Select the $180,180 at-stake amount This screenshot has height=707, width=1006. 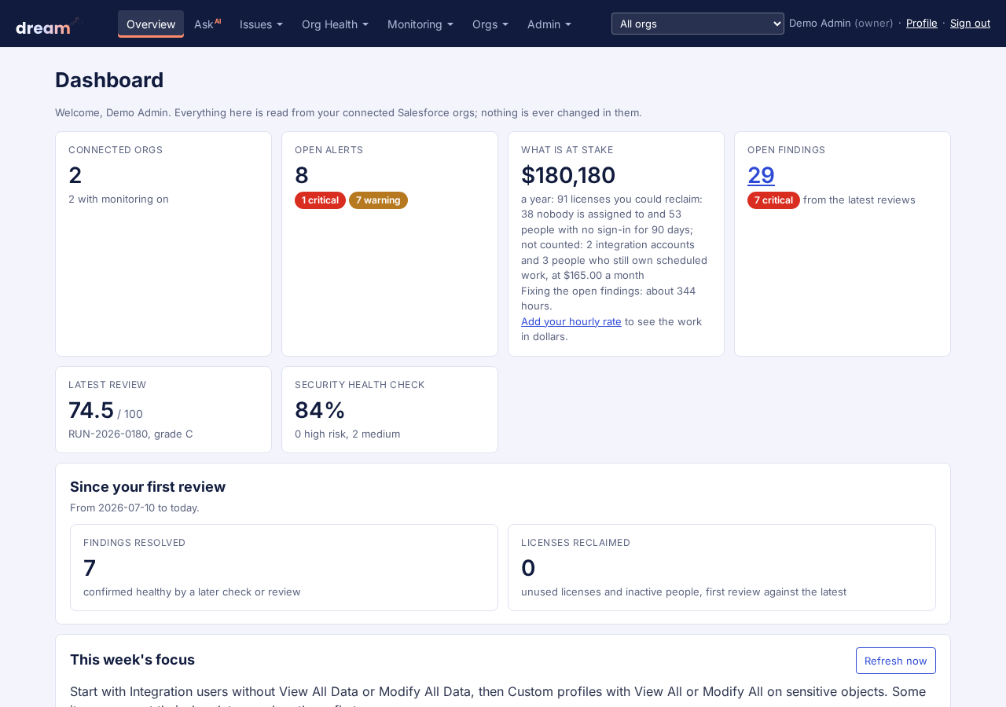tap(568, 174)
